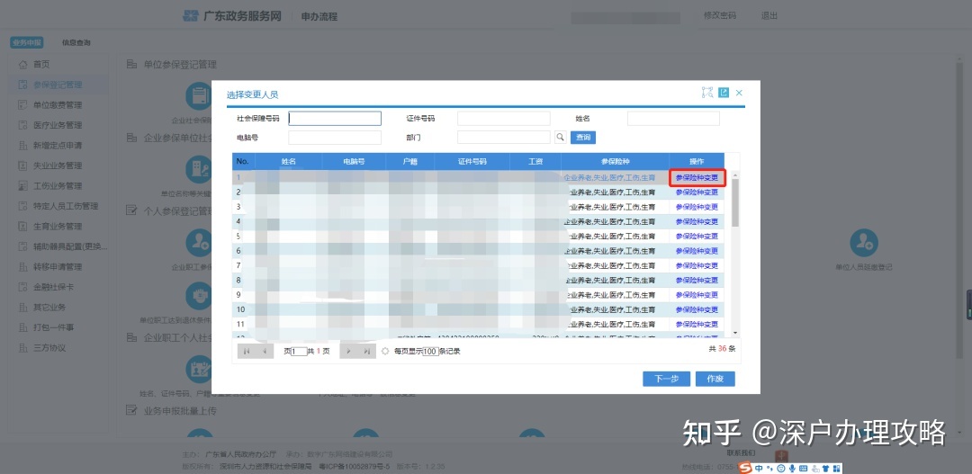Click 参保险种变更 link in row 11

tap(697, 324)
